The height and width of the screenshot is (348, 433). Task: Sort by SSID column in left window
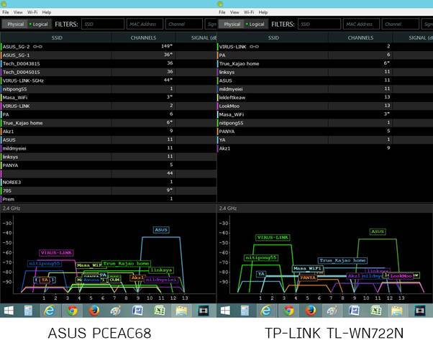pyautogui.click(x=57, y=37)
